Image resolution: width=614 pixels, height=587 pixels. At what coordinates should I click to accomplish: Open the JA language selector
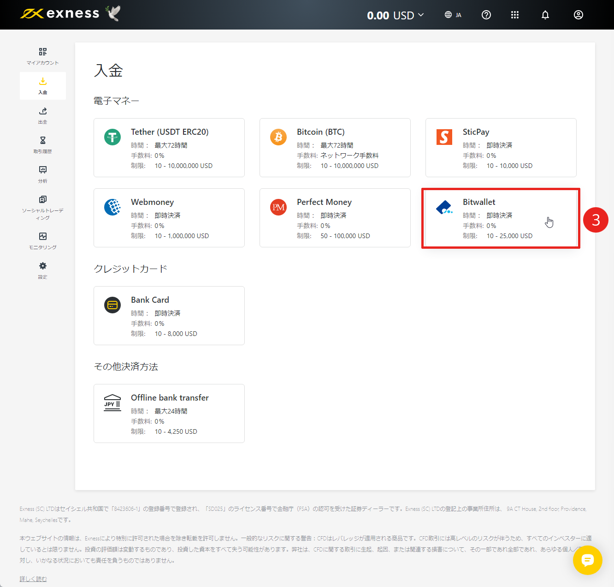pos(453,15)
